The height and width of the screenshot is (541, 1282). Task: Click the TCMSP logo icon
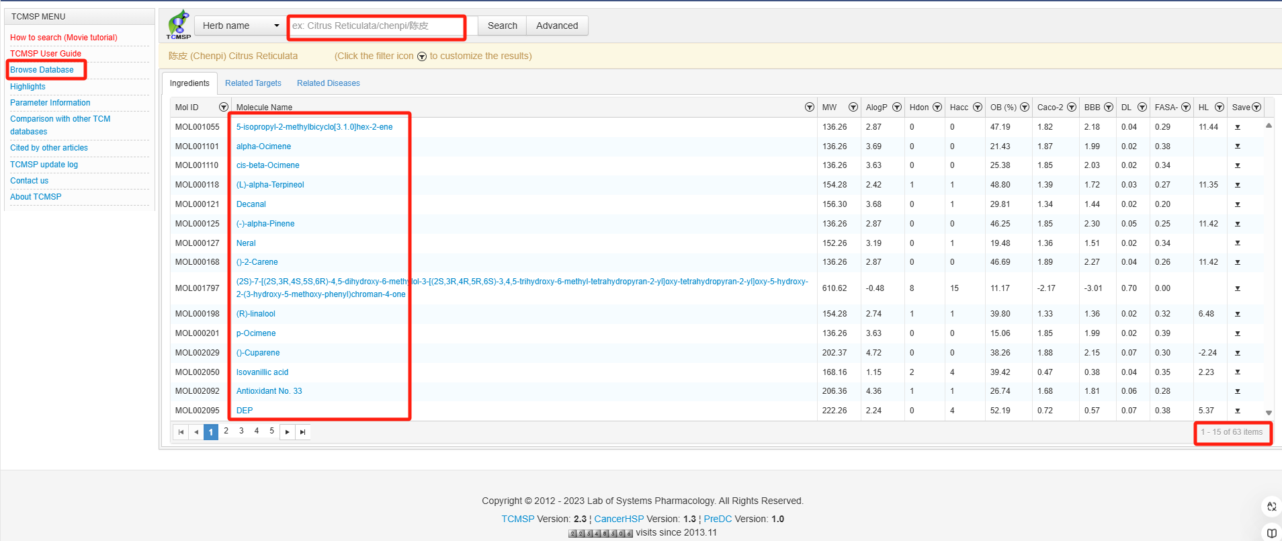tap(179, 25)
